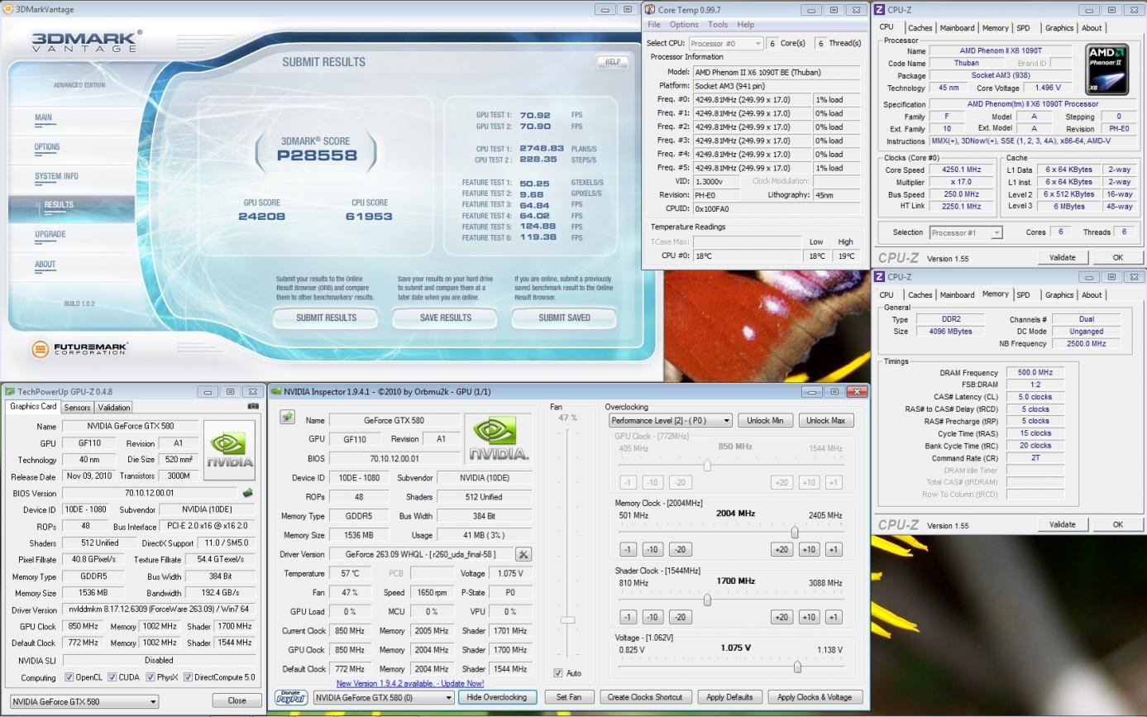This screenshot has height=717, width=1147.
Task: Click the lower CPU-Z window title icon
Action: 880,277
